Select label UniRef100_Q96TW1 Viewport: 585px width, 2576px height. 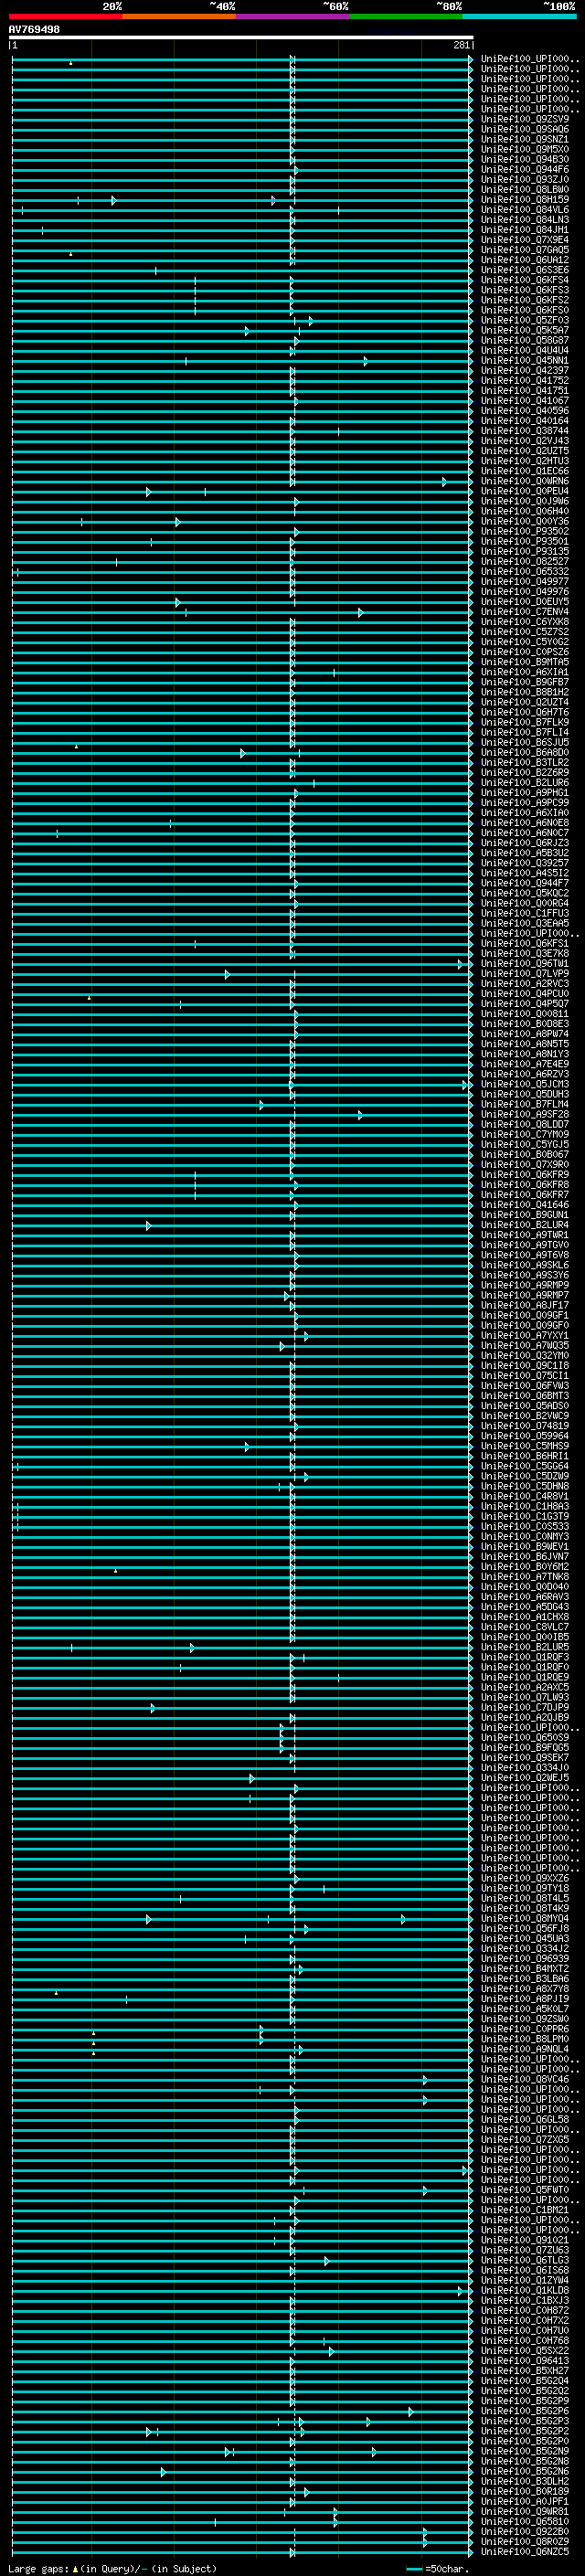click(525, 964)
